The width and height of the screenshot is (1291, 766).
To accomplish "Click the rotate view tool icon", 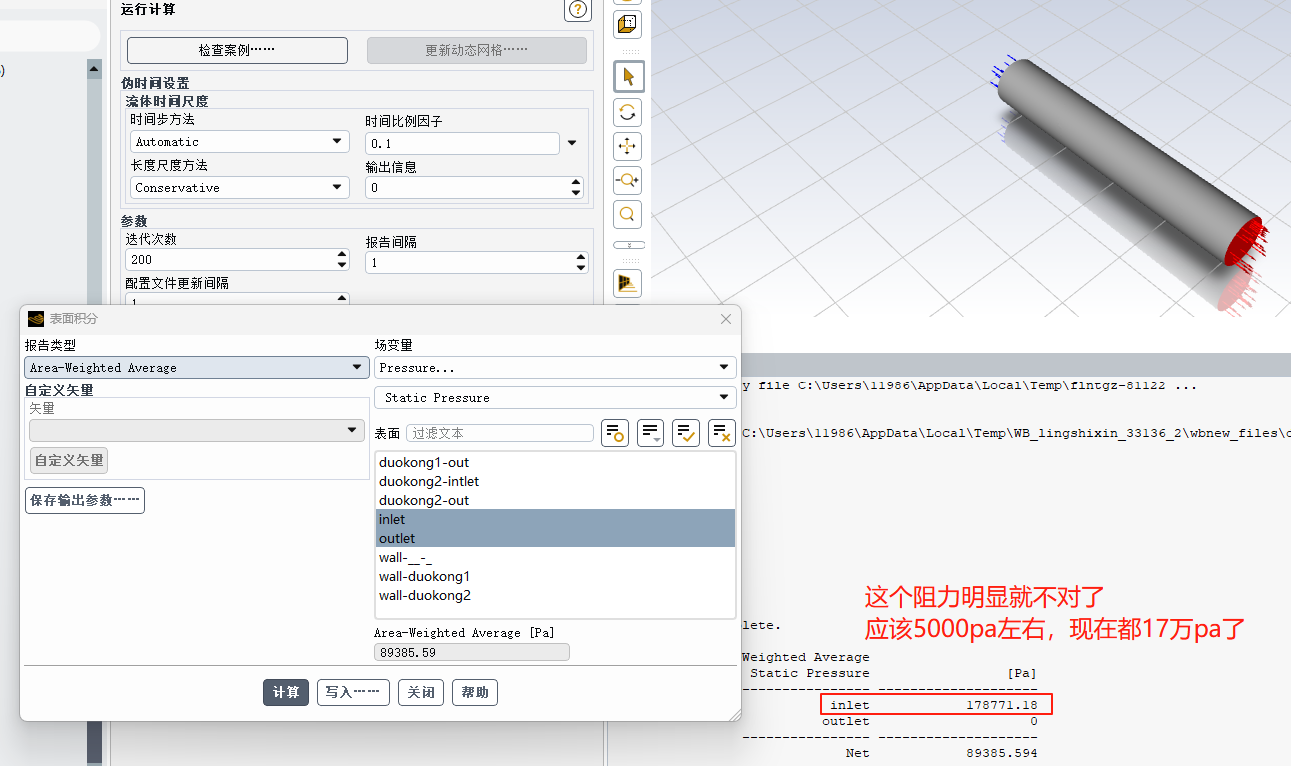I will (628, 112).
